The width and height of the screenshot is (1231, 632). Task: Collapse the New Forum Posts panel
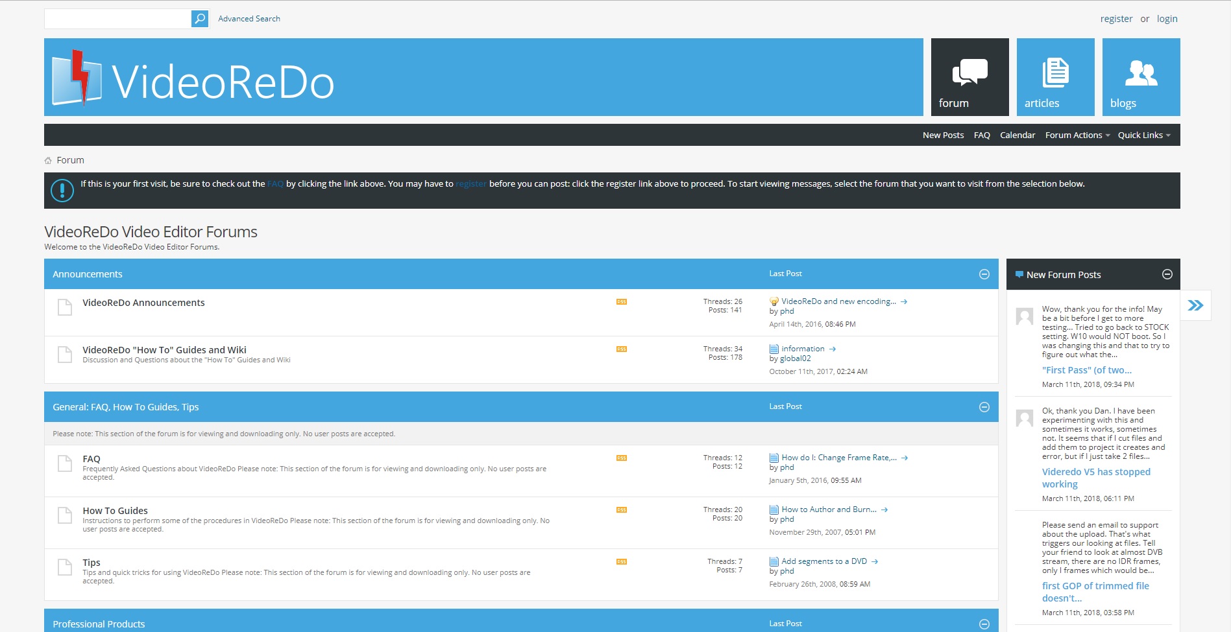pos(1167,274)
